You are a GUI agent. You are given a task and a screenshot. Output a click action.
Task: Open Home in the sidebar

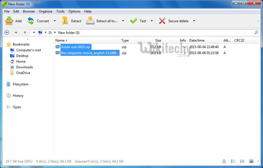(x=21, y=61)
